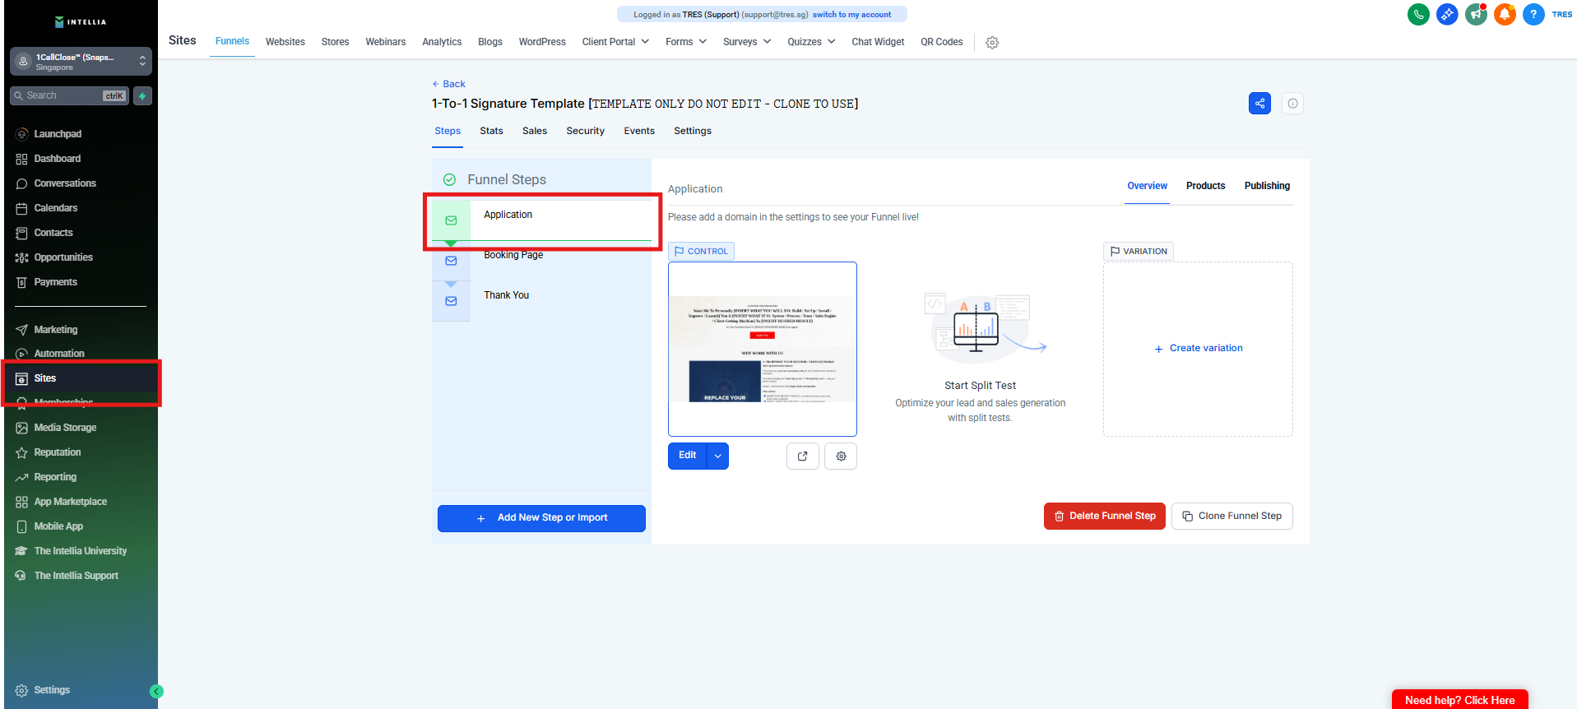Image resolution: width=1577 pixels, height=709 pixels.
Task: Open Reporting in the sidebar
Action: 55,477
